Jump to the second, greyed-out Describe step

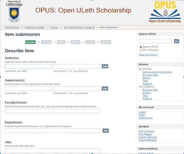46,42
